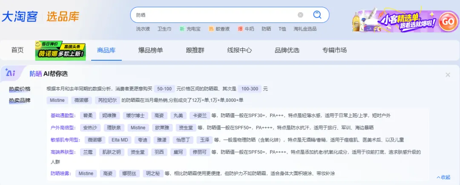Viewport: 460px width, 185px height.
Task: Select the 防晒 hot search suggestion
Action: click(x=266, y=29)
